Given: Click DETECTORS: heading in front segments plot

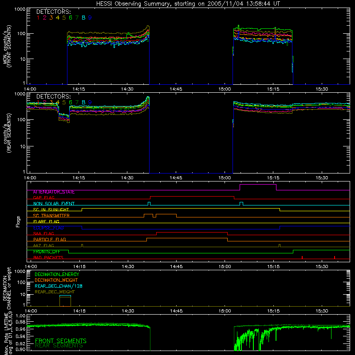Looking at the screenshot, I should tap(54, 12).
